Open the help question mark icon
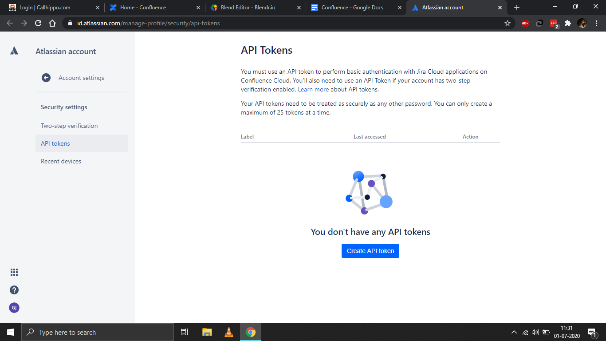The height and width of the screenshot is (341, 606). pos(14,290)
